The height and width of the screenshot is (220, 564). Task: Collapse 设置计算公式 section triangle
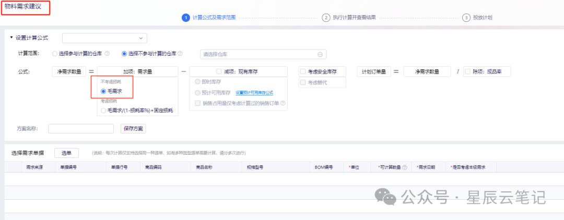11,38
